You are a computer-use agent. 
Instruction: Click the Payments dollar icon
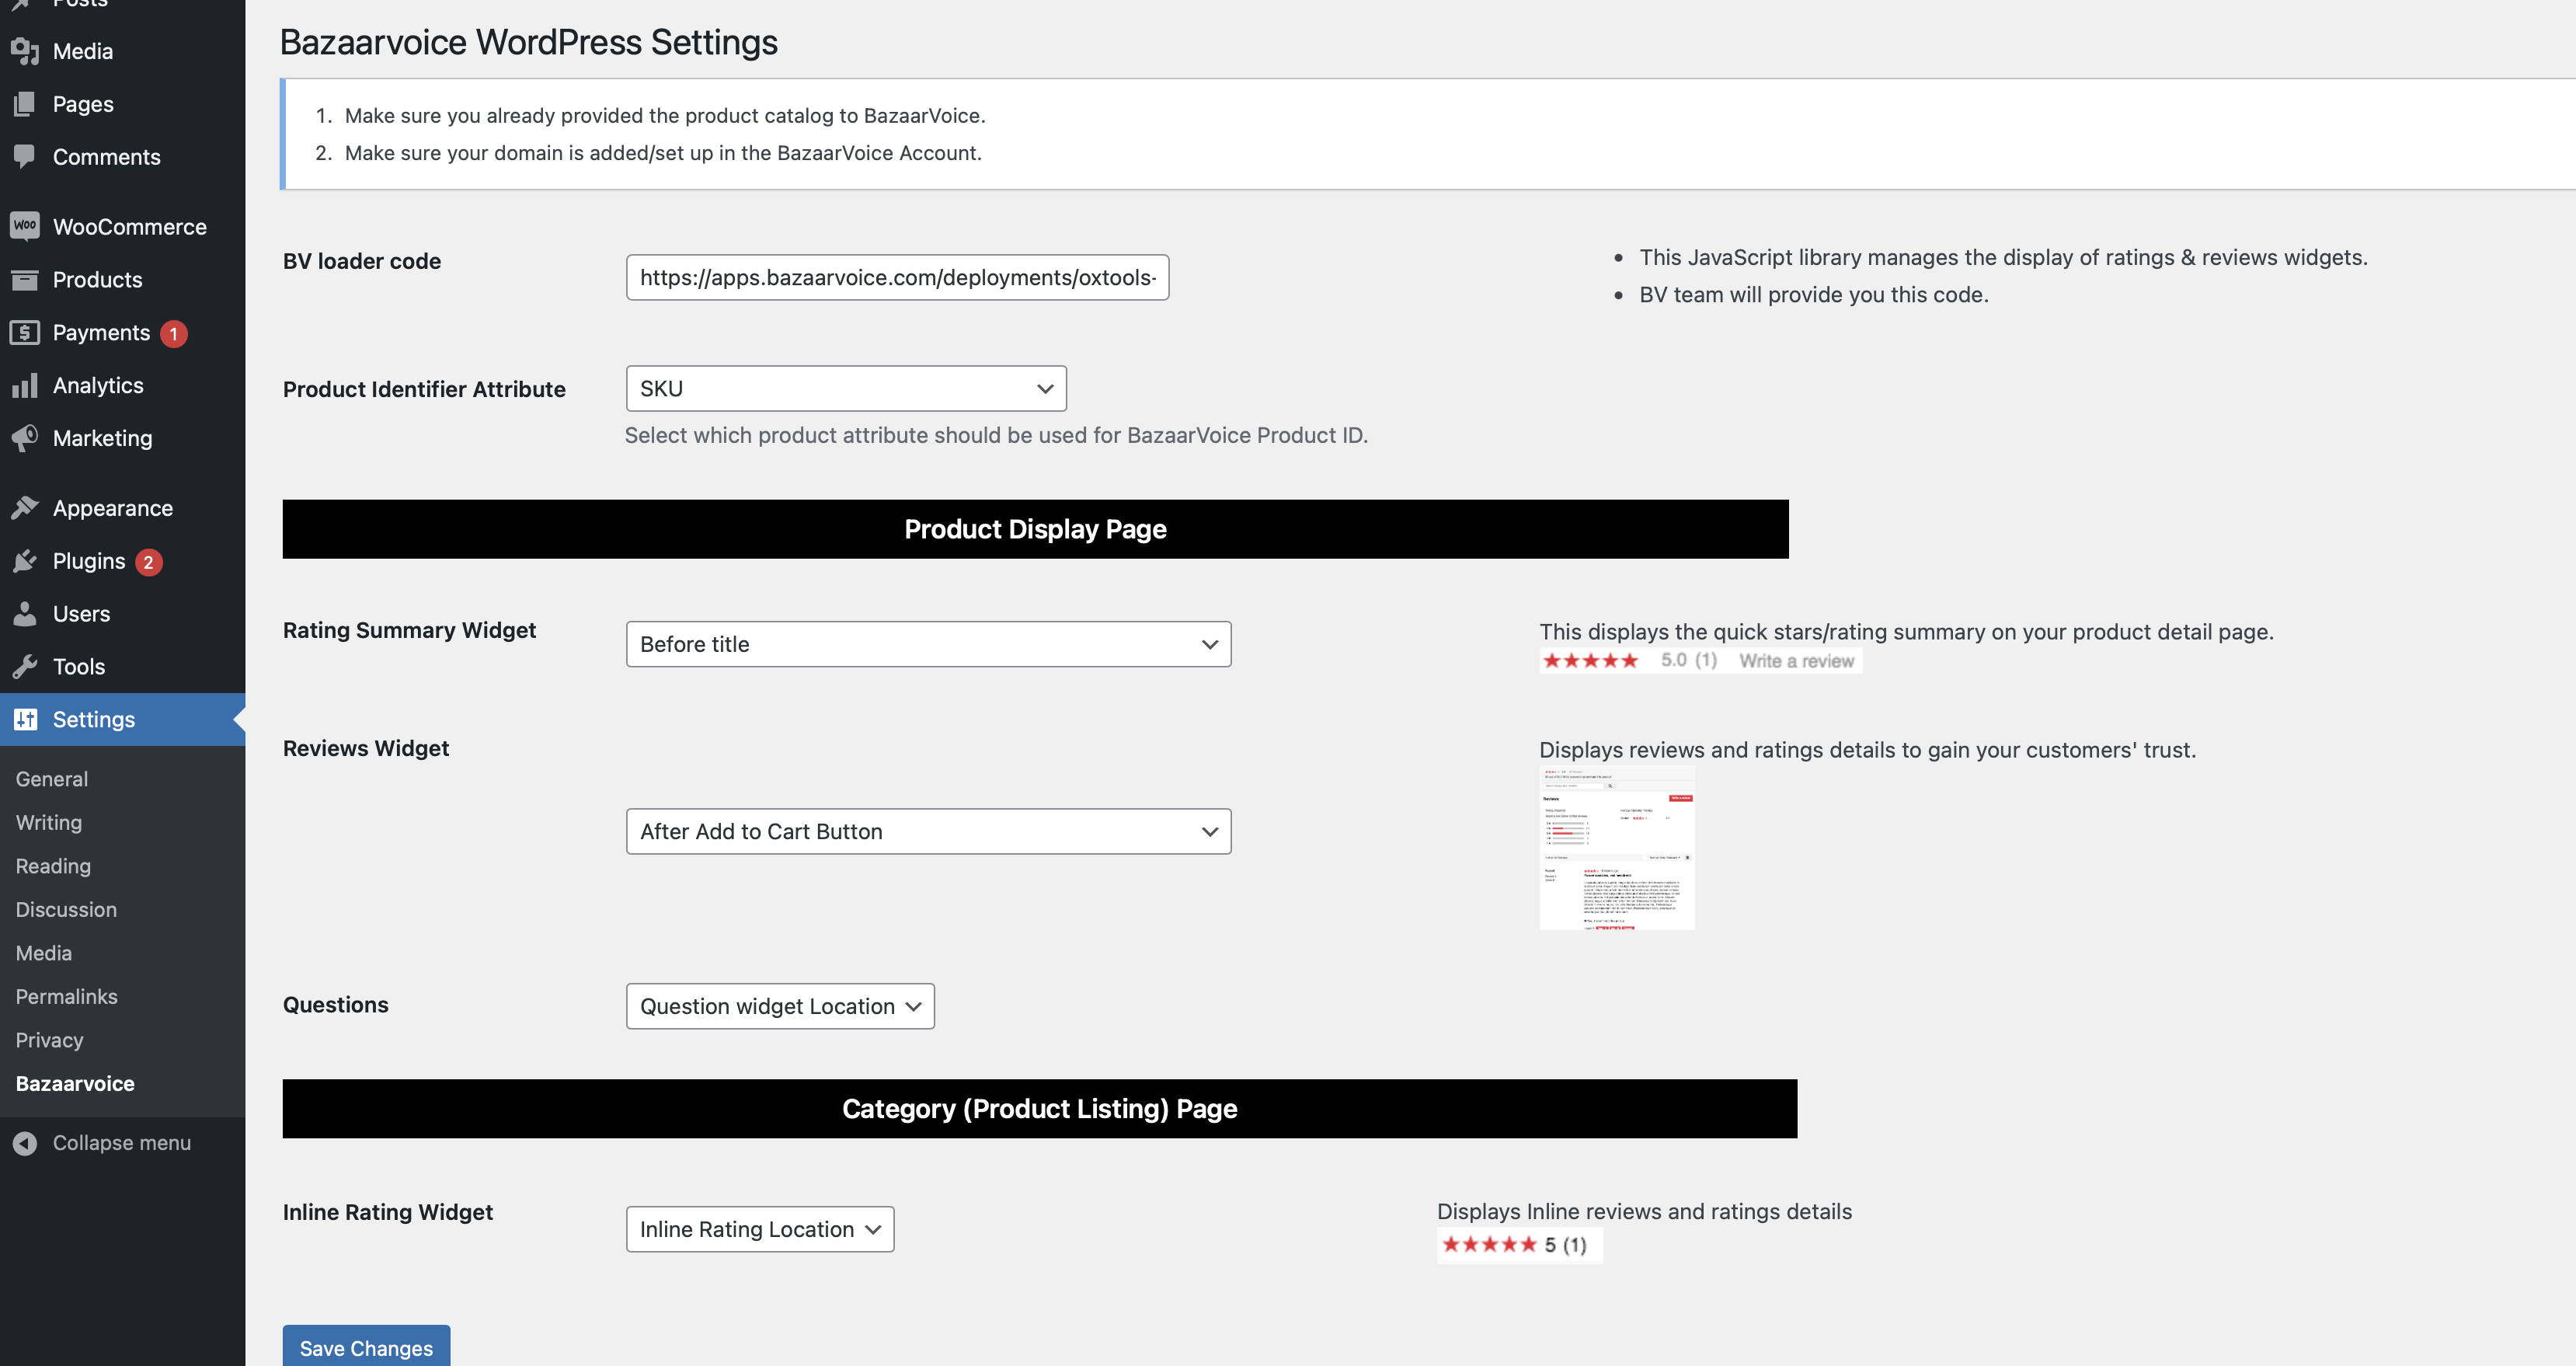coord(25,333)
